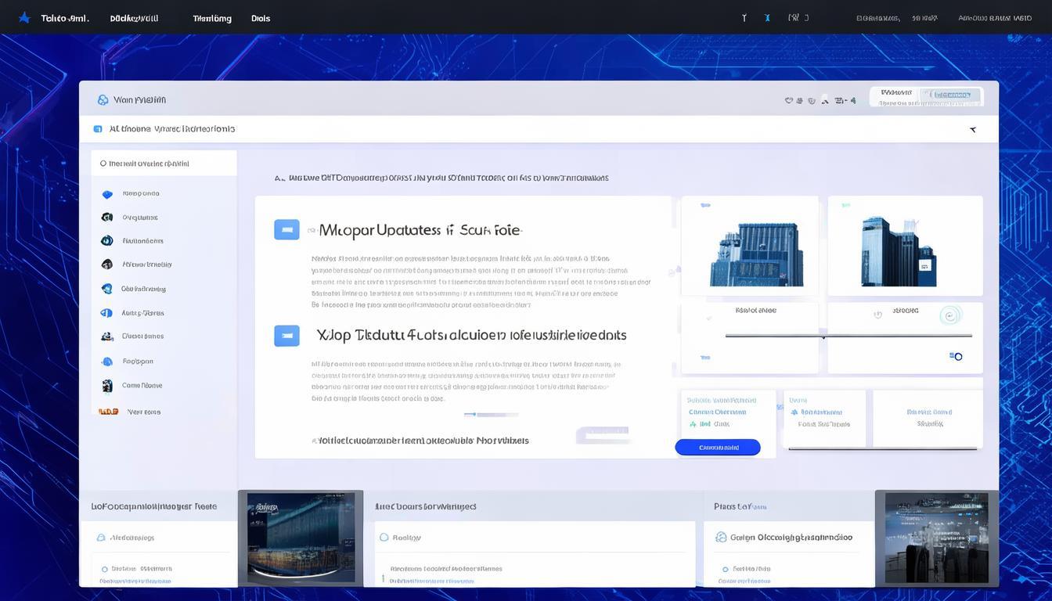
Task: Click the orange badge icon at sidebar bottom
Action: click(108, 412)
